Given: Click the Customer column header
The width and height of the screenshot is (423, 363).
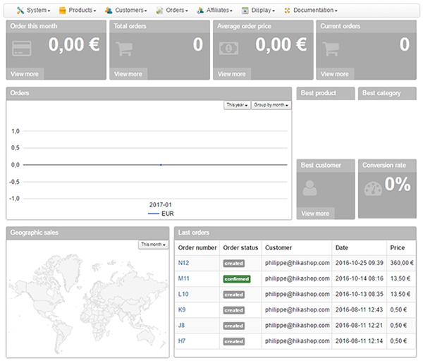Looking at the screenshot, I should pyautogui.click(x=278, y=247).
